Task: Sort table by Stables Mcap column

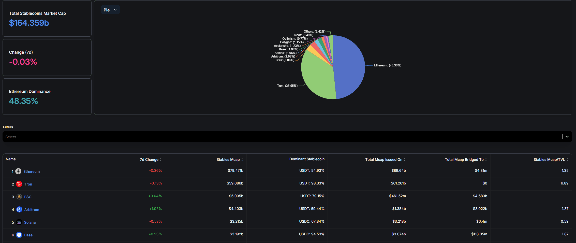Action: pos(230,160)
